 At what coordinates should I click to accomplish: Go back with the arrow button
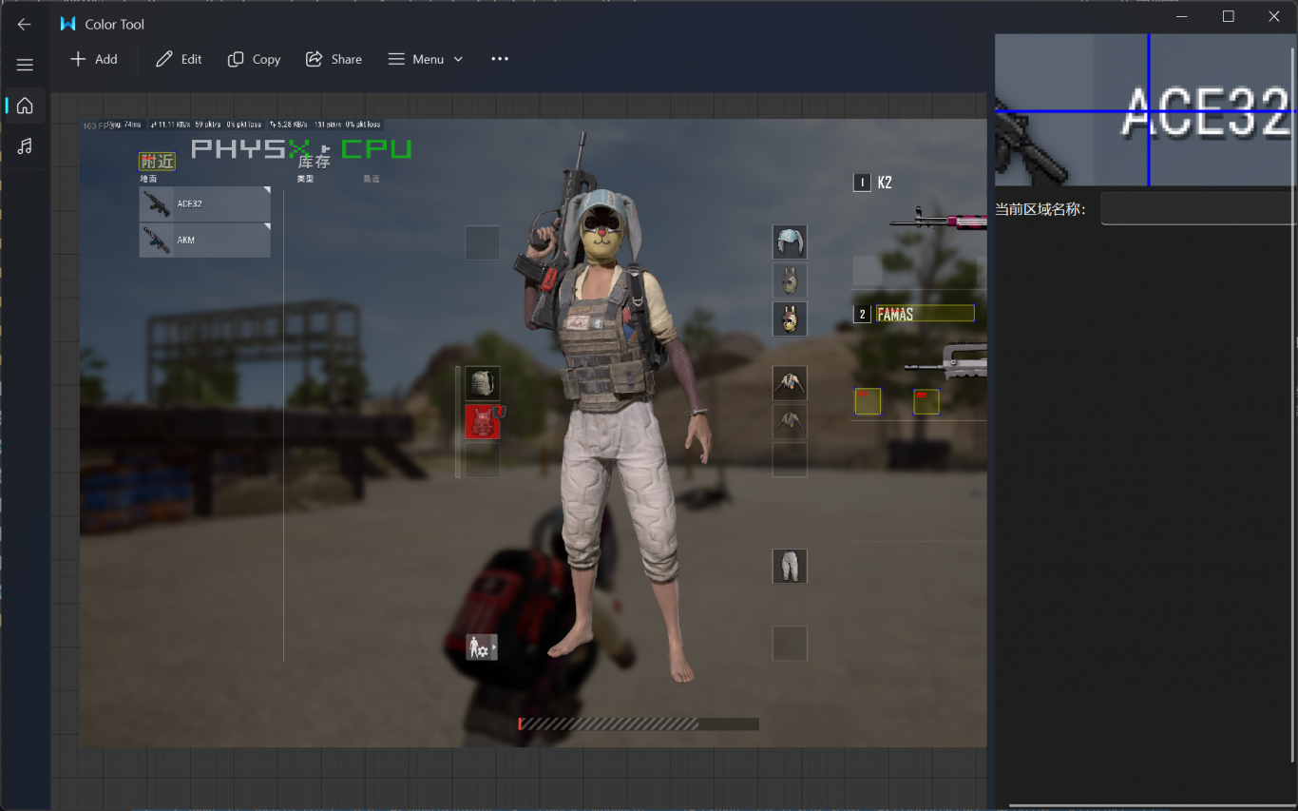25,24
